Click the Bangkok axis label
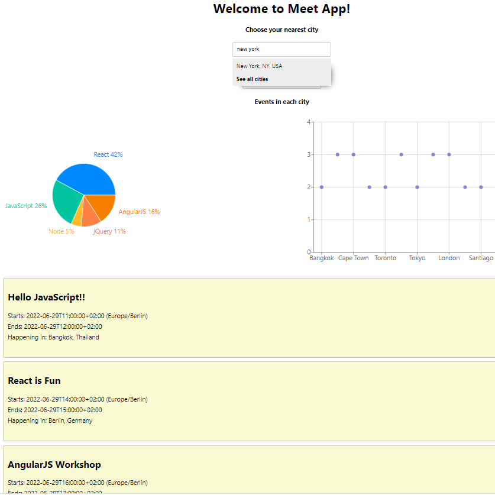 322,258
